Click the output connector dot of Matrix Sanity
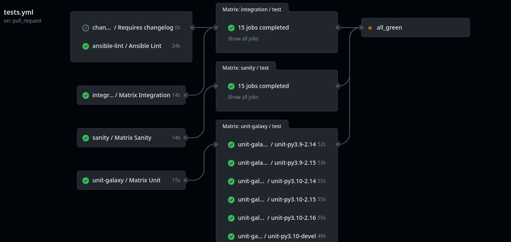511x242 pixels. pyautogui.click(x=186, y=138)
